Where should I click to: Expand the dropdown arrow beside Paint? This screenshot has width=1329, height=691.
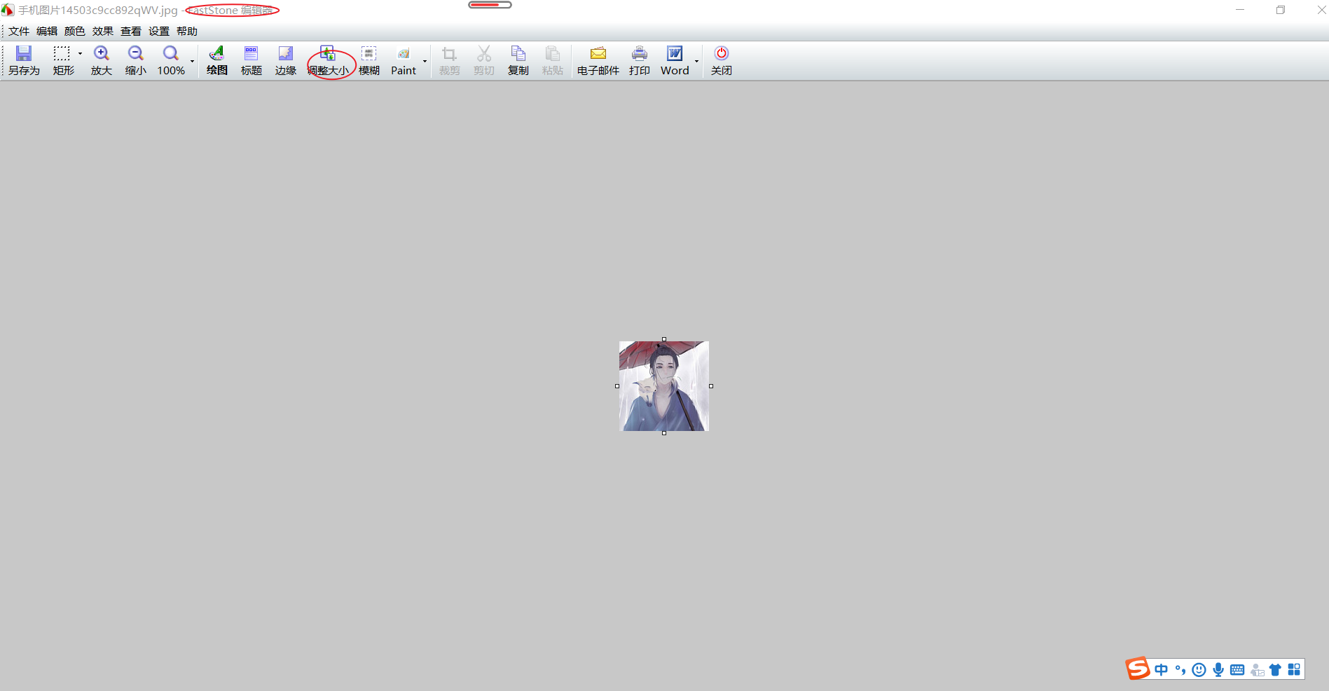click(x=425, y=61)
